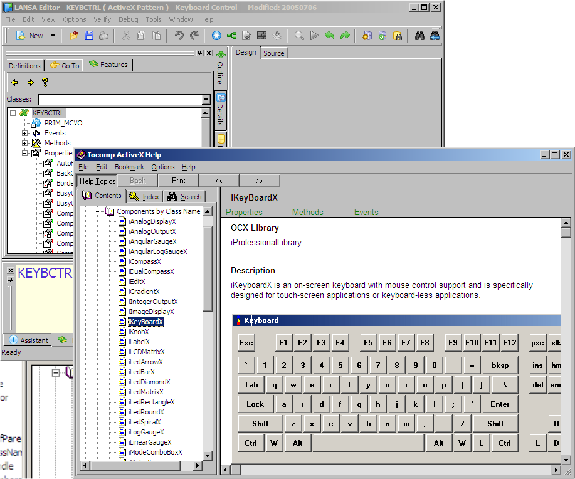Click yellow question mark help icon
Image resolution: width=575 pixels, height=479 pixels.
[x=45, y=82]
